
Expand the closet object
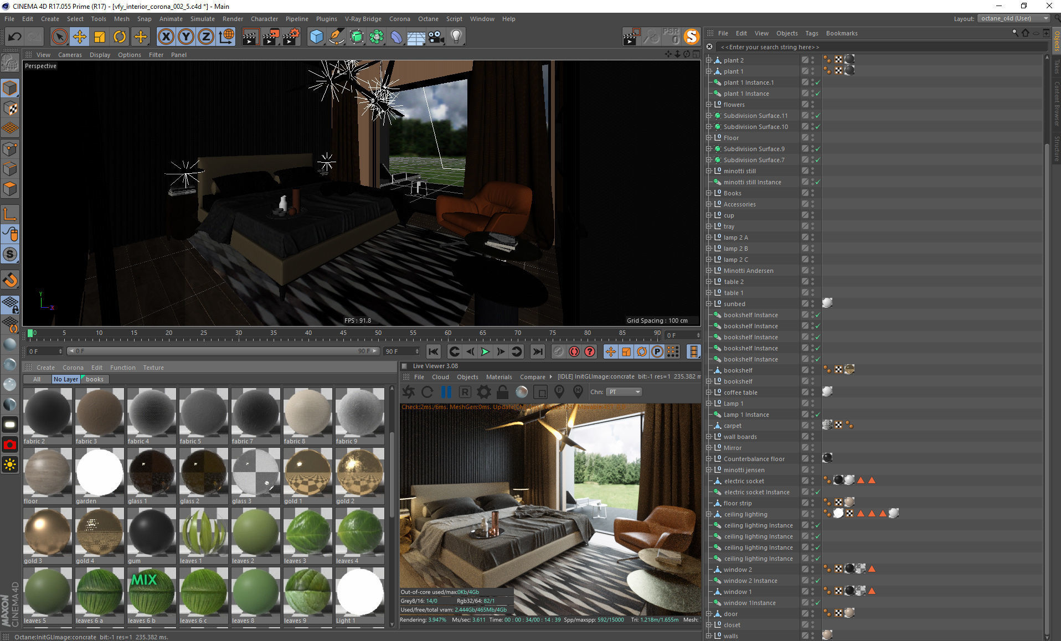click(708, 624)
